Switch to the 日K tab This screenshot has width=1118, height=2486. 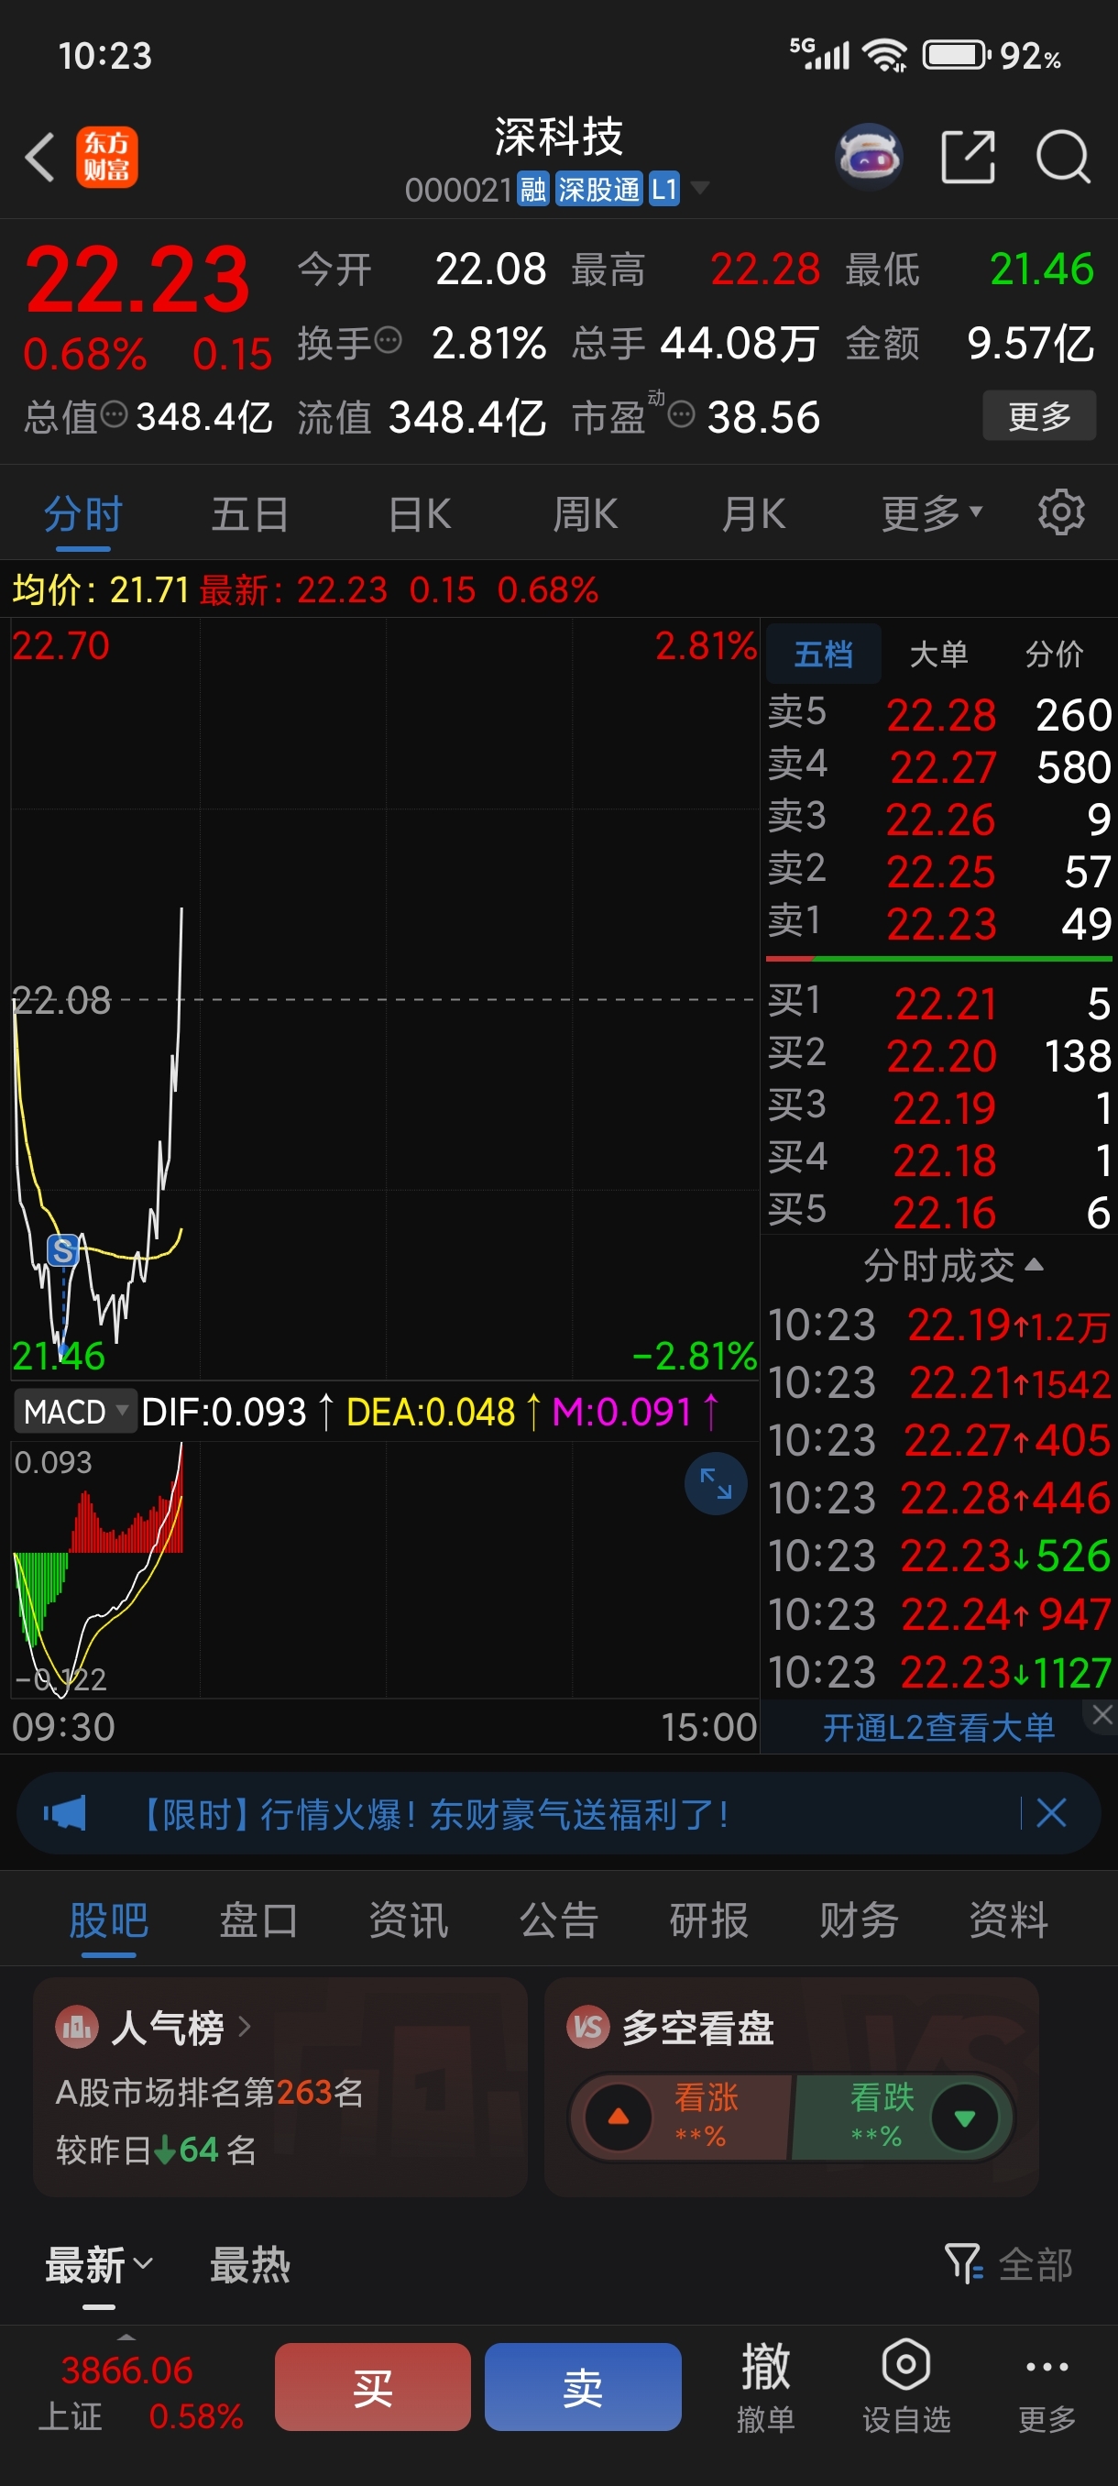pyautogui.click(x=419, y=512)
